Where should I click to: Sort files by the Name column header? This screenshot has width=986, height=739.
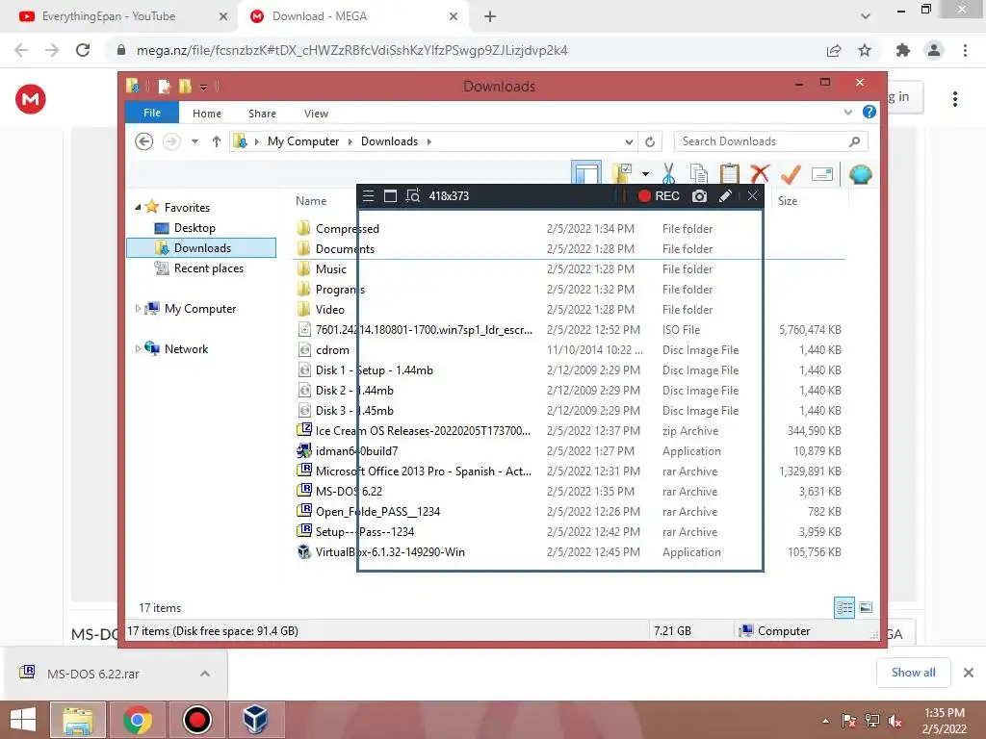coord(311,201)
